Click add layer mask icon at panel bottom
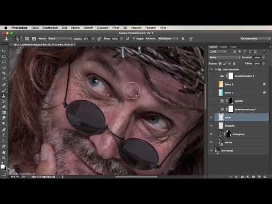 tap(242, 177)
